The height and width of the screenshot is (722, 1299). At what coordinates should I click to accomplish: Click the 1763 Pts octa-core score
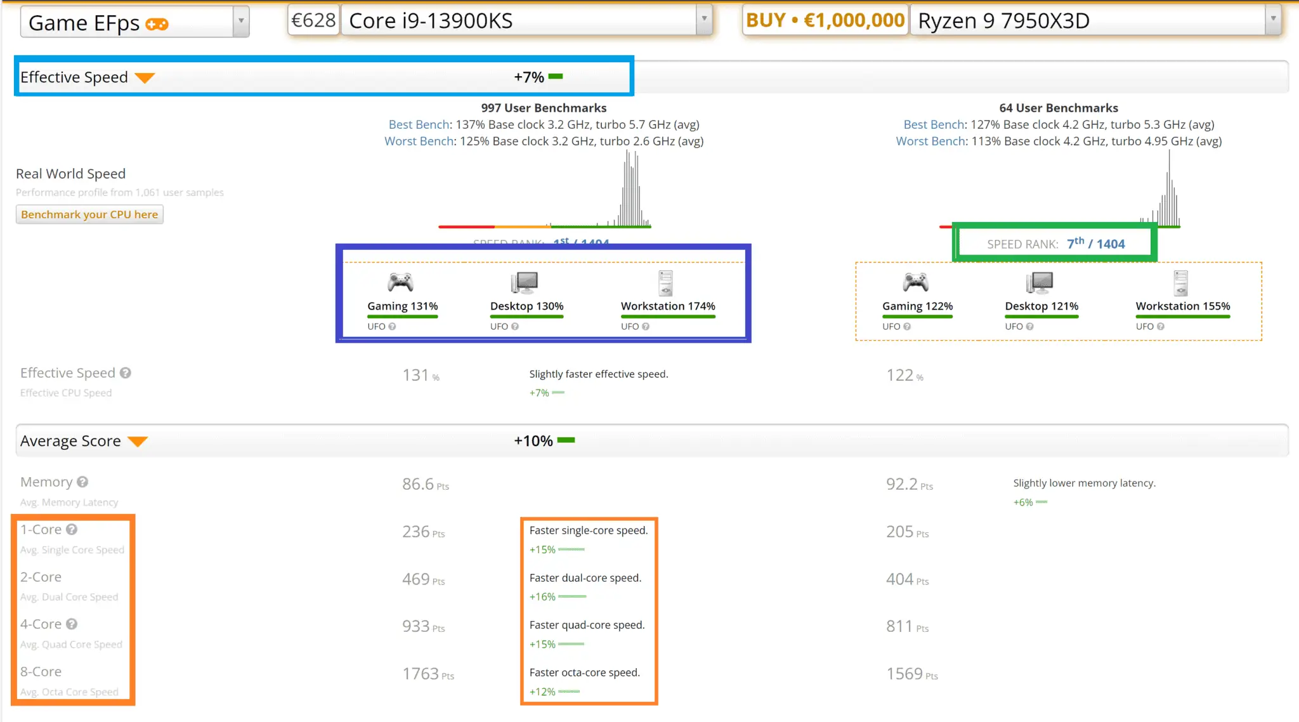[x=428, y=674]
